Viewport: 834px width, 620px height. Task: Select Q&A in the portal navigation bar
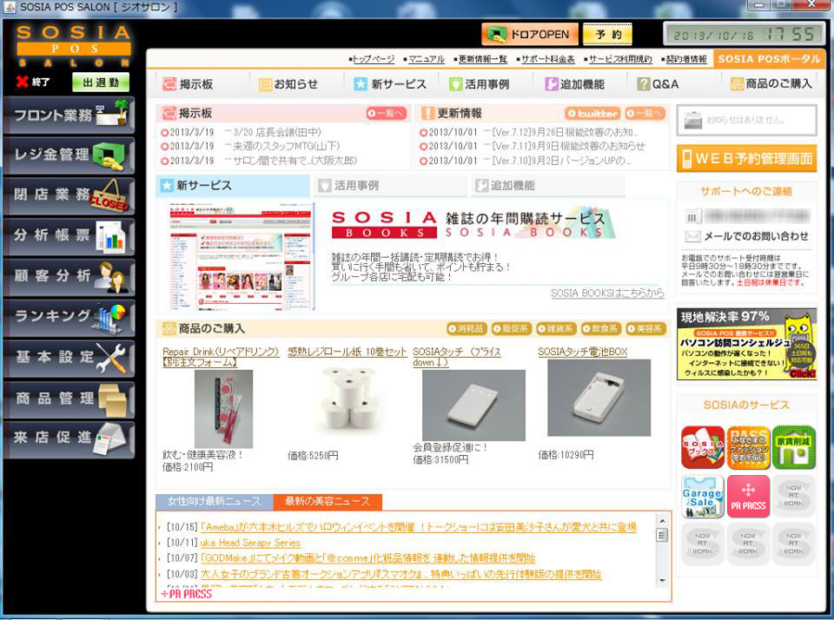pyautogui.click(x=658, y=84)
